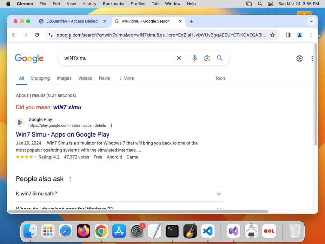Open Finder from the Dock

[30, 231]
